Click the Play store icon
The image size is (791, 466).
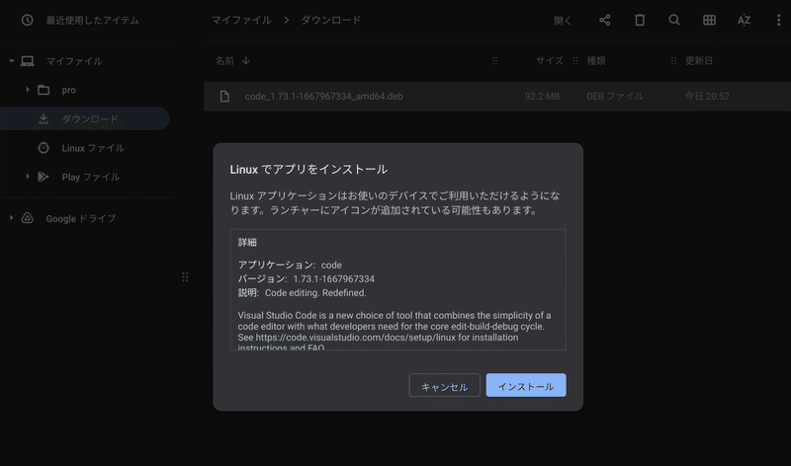click(44, 177)
